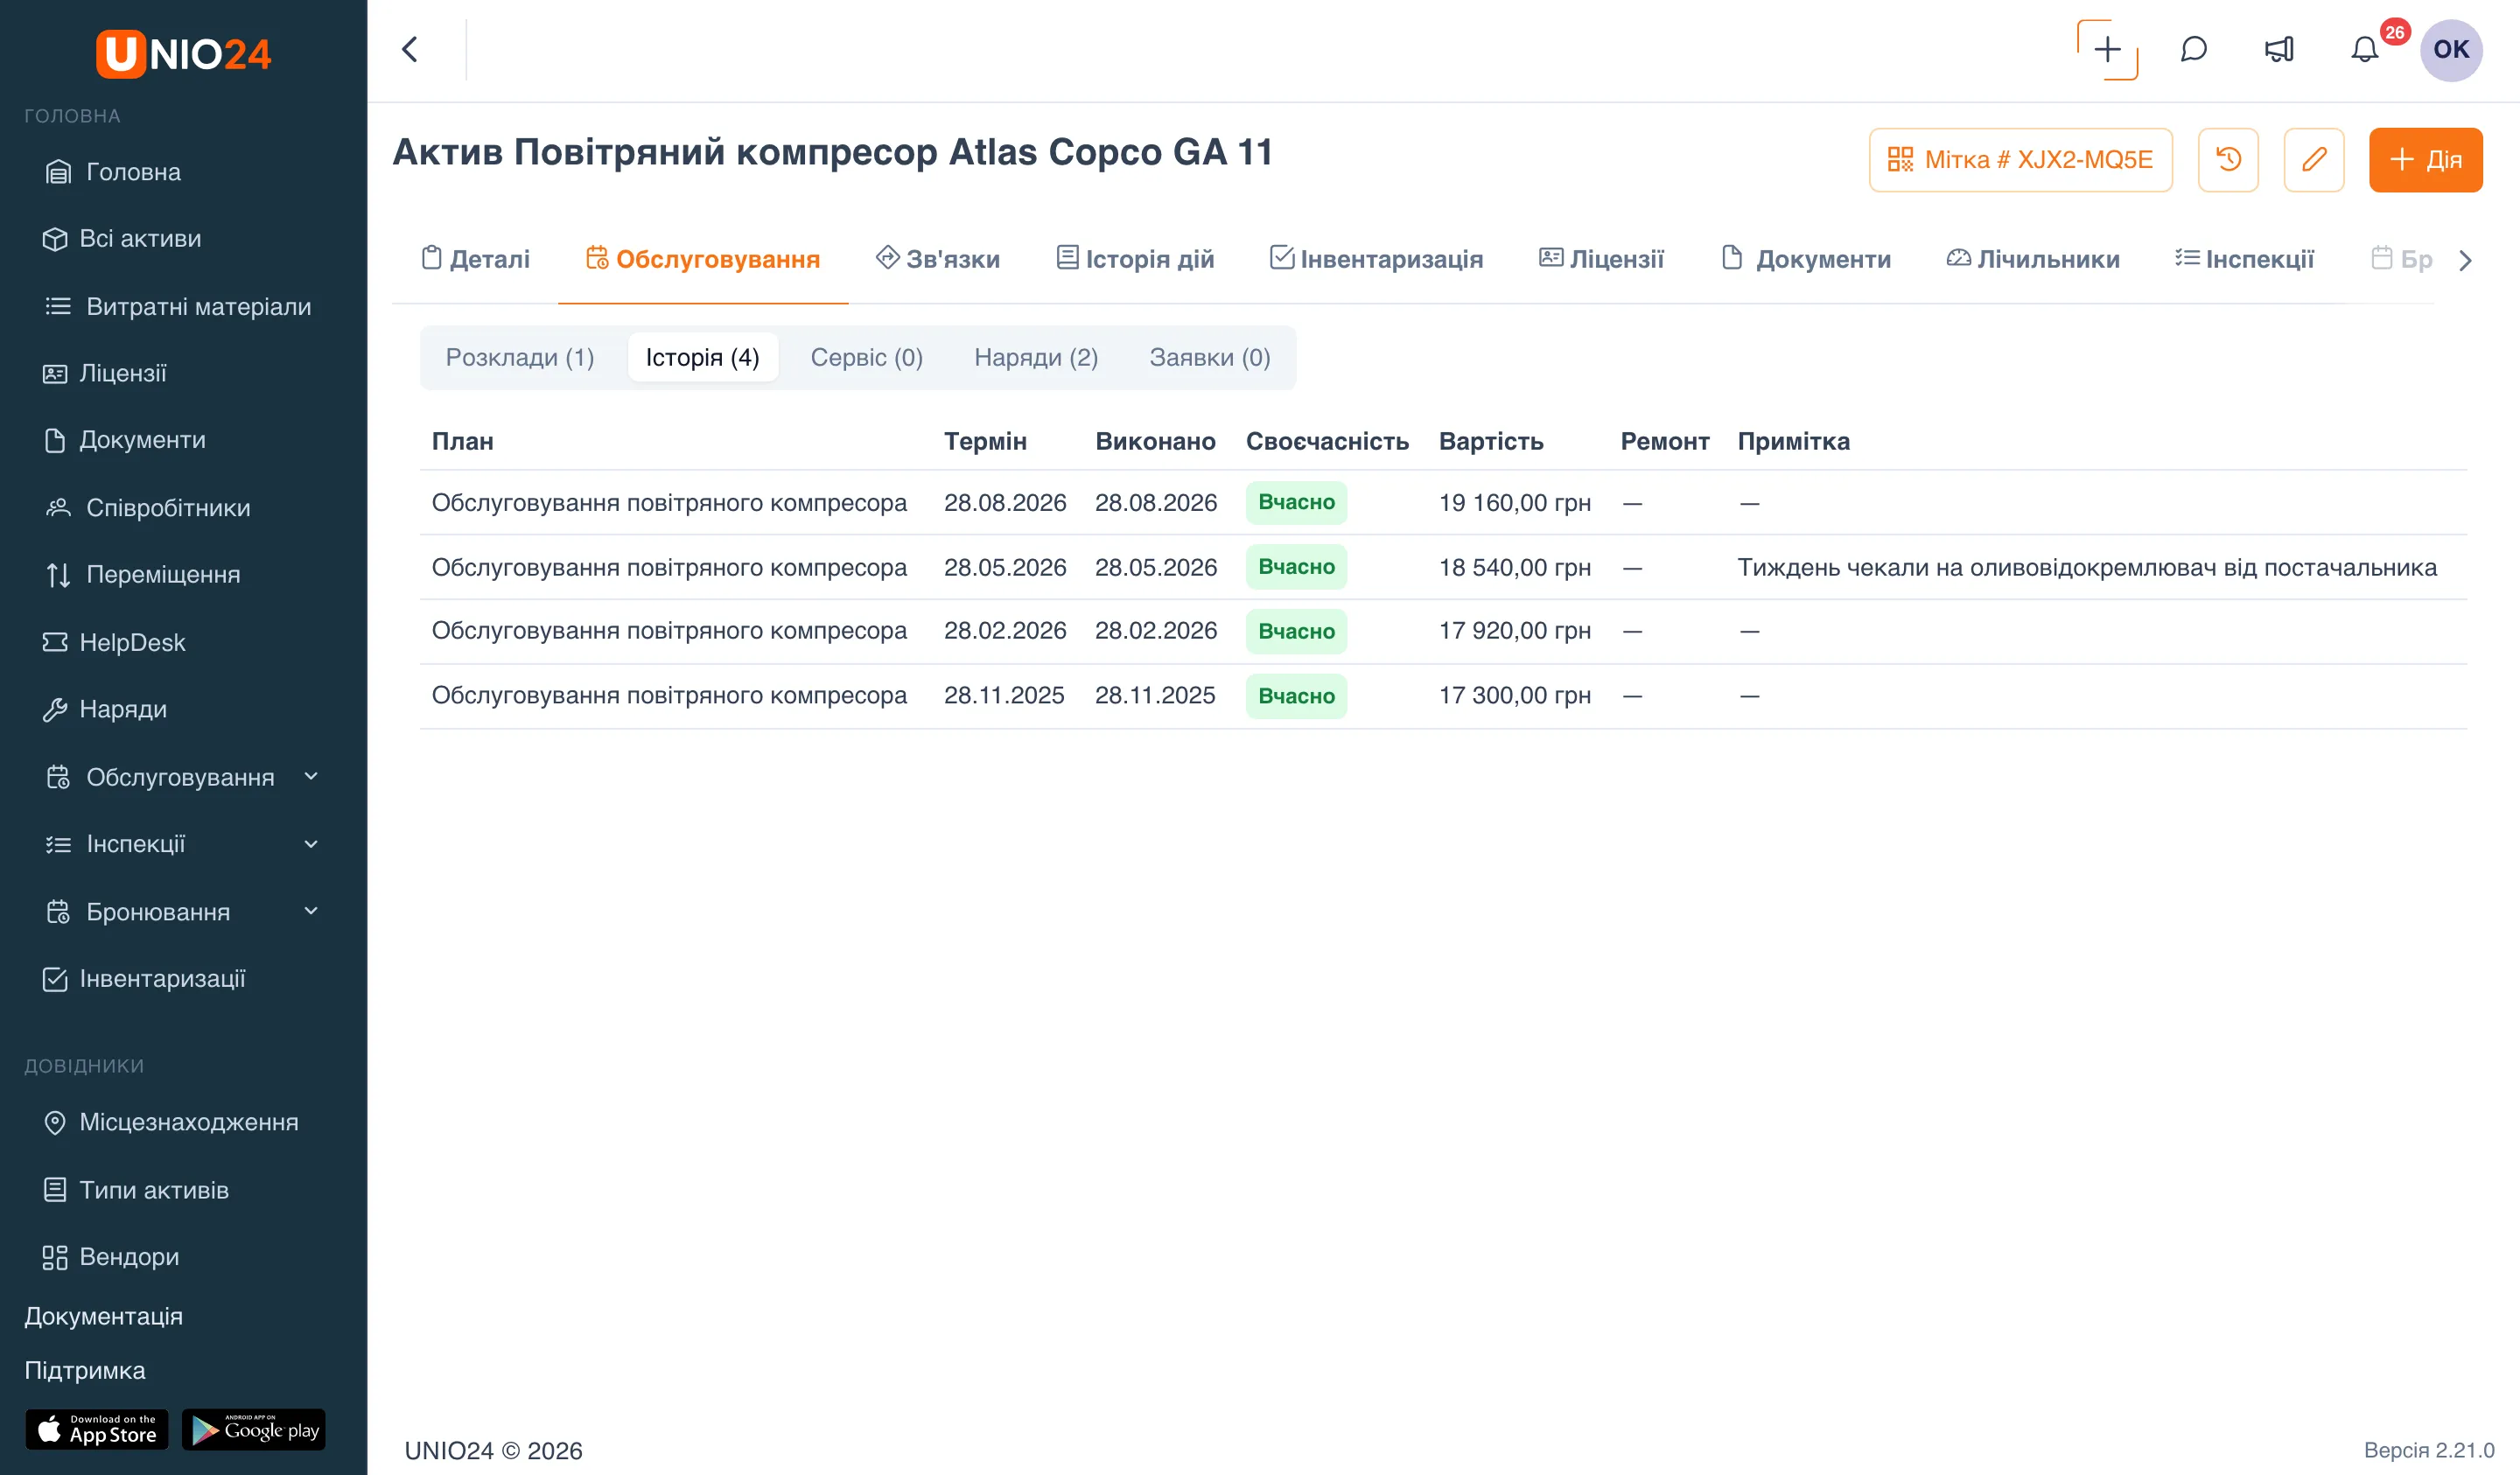The width and height of the screenshot is (2520, 1475).
Task: Click the asset history clock icon
Action: (x=2228, y=159)
